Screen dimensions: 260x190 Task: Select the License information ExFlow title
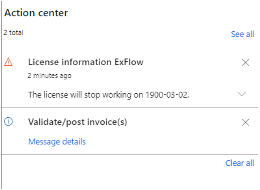86,62
